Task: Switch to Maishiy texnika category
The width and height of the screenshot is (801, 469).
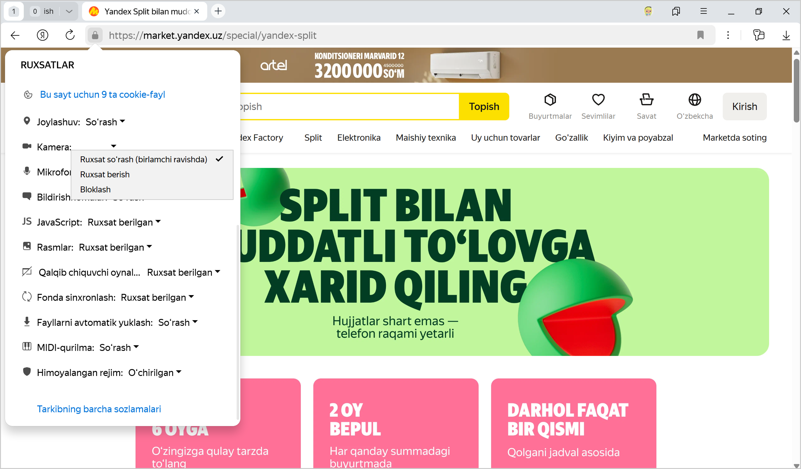Action: (426, 138)
